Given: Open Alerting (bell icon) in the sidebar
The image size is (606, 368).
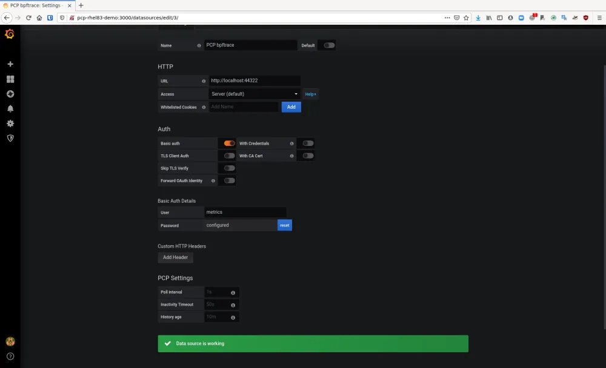Looking at the screenshot, I should pyautogui.click(x=10, y=108).
